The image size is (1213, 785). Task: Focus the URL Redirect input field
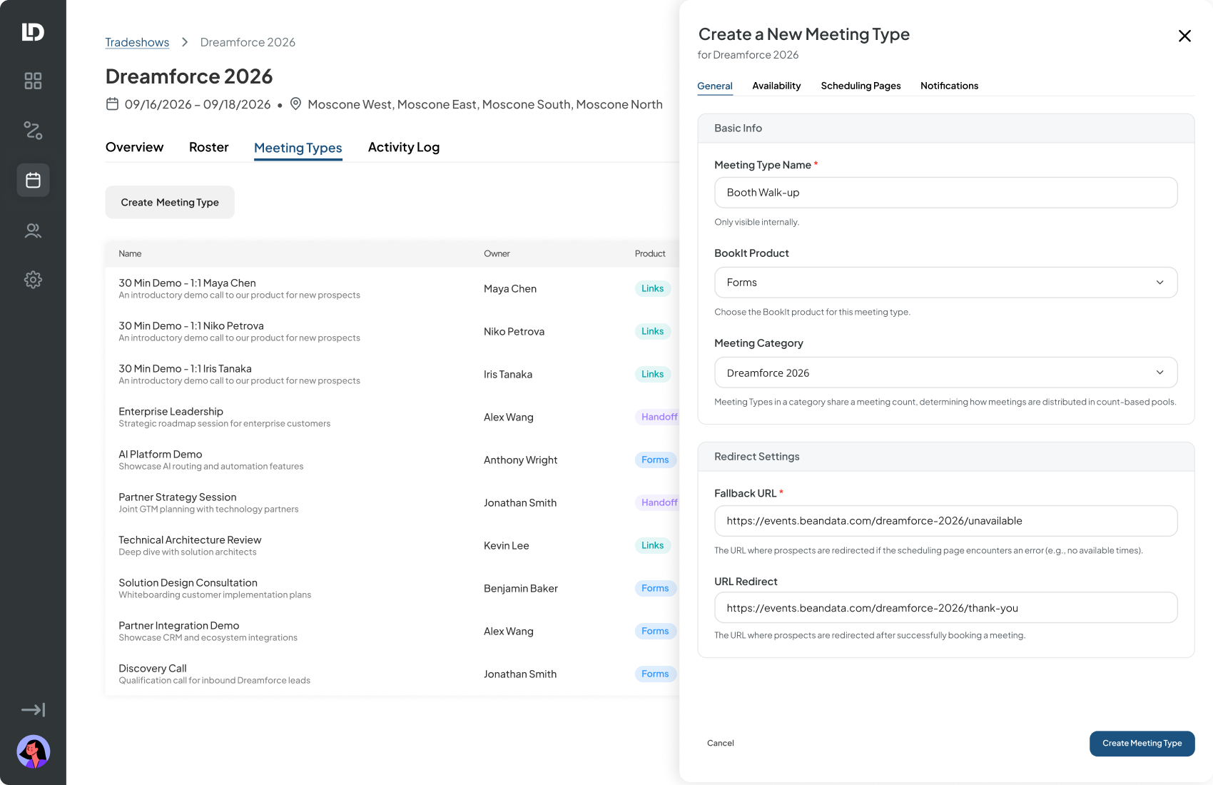click(945, 608)
